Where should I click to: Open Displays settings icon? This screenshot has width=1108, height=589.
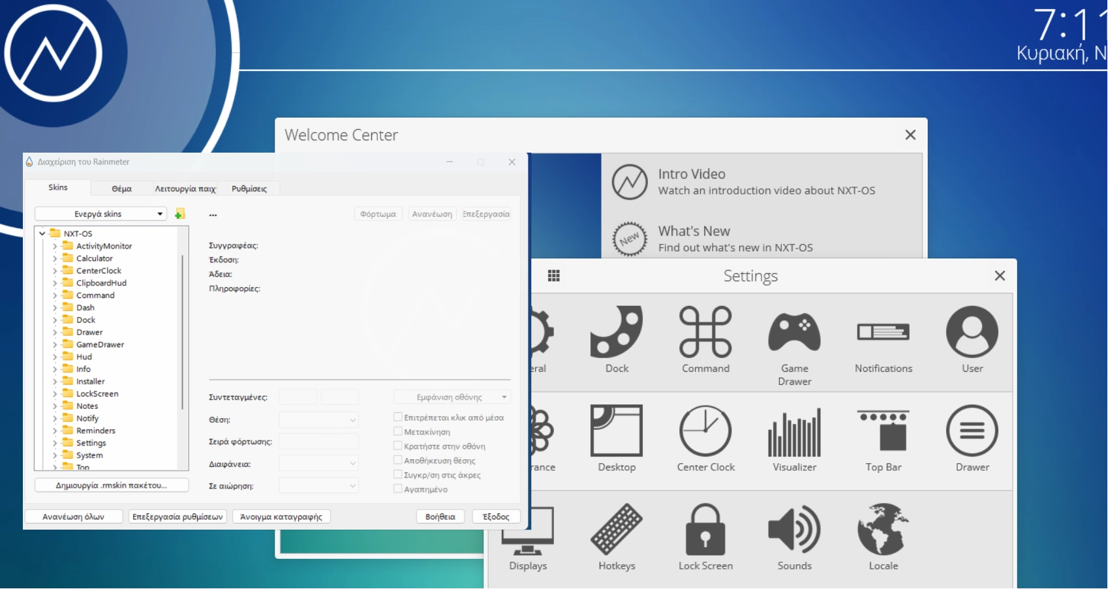click(528, 531)
